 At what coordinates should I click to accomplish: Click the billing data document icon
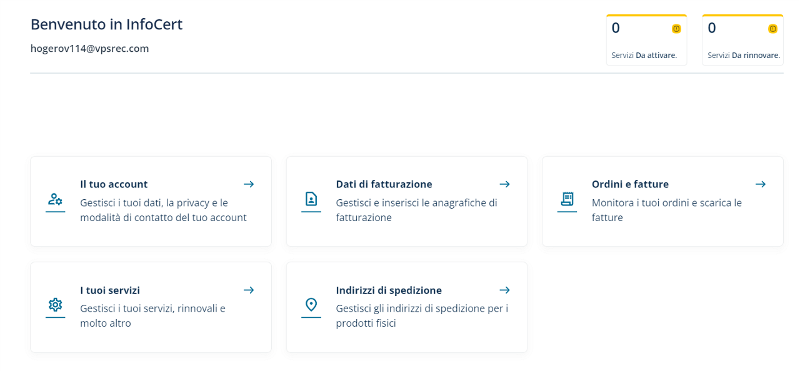tap(311, 199)
